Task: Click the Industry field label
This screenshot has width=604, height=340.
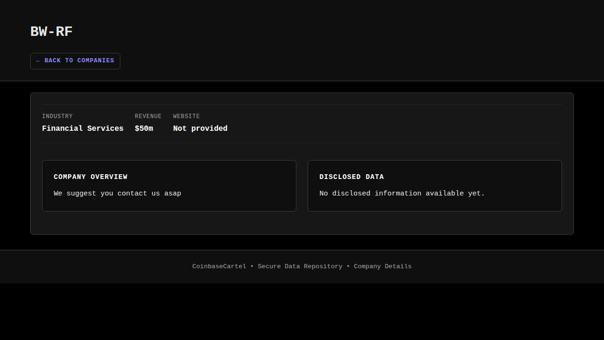Action: click(x=57, y=116)
